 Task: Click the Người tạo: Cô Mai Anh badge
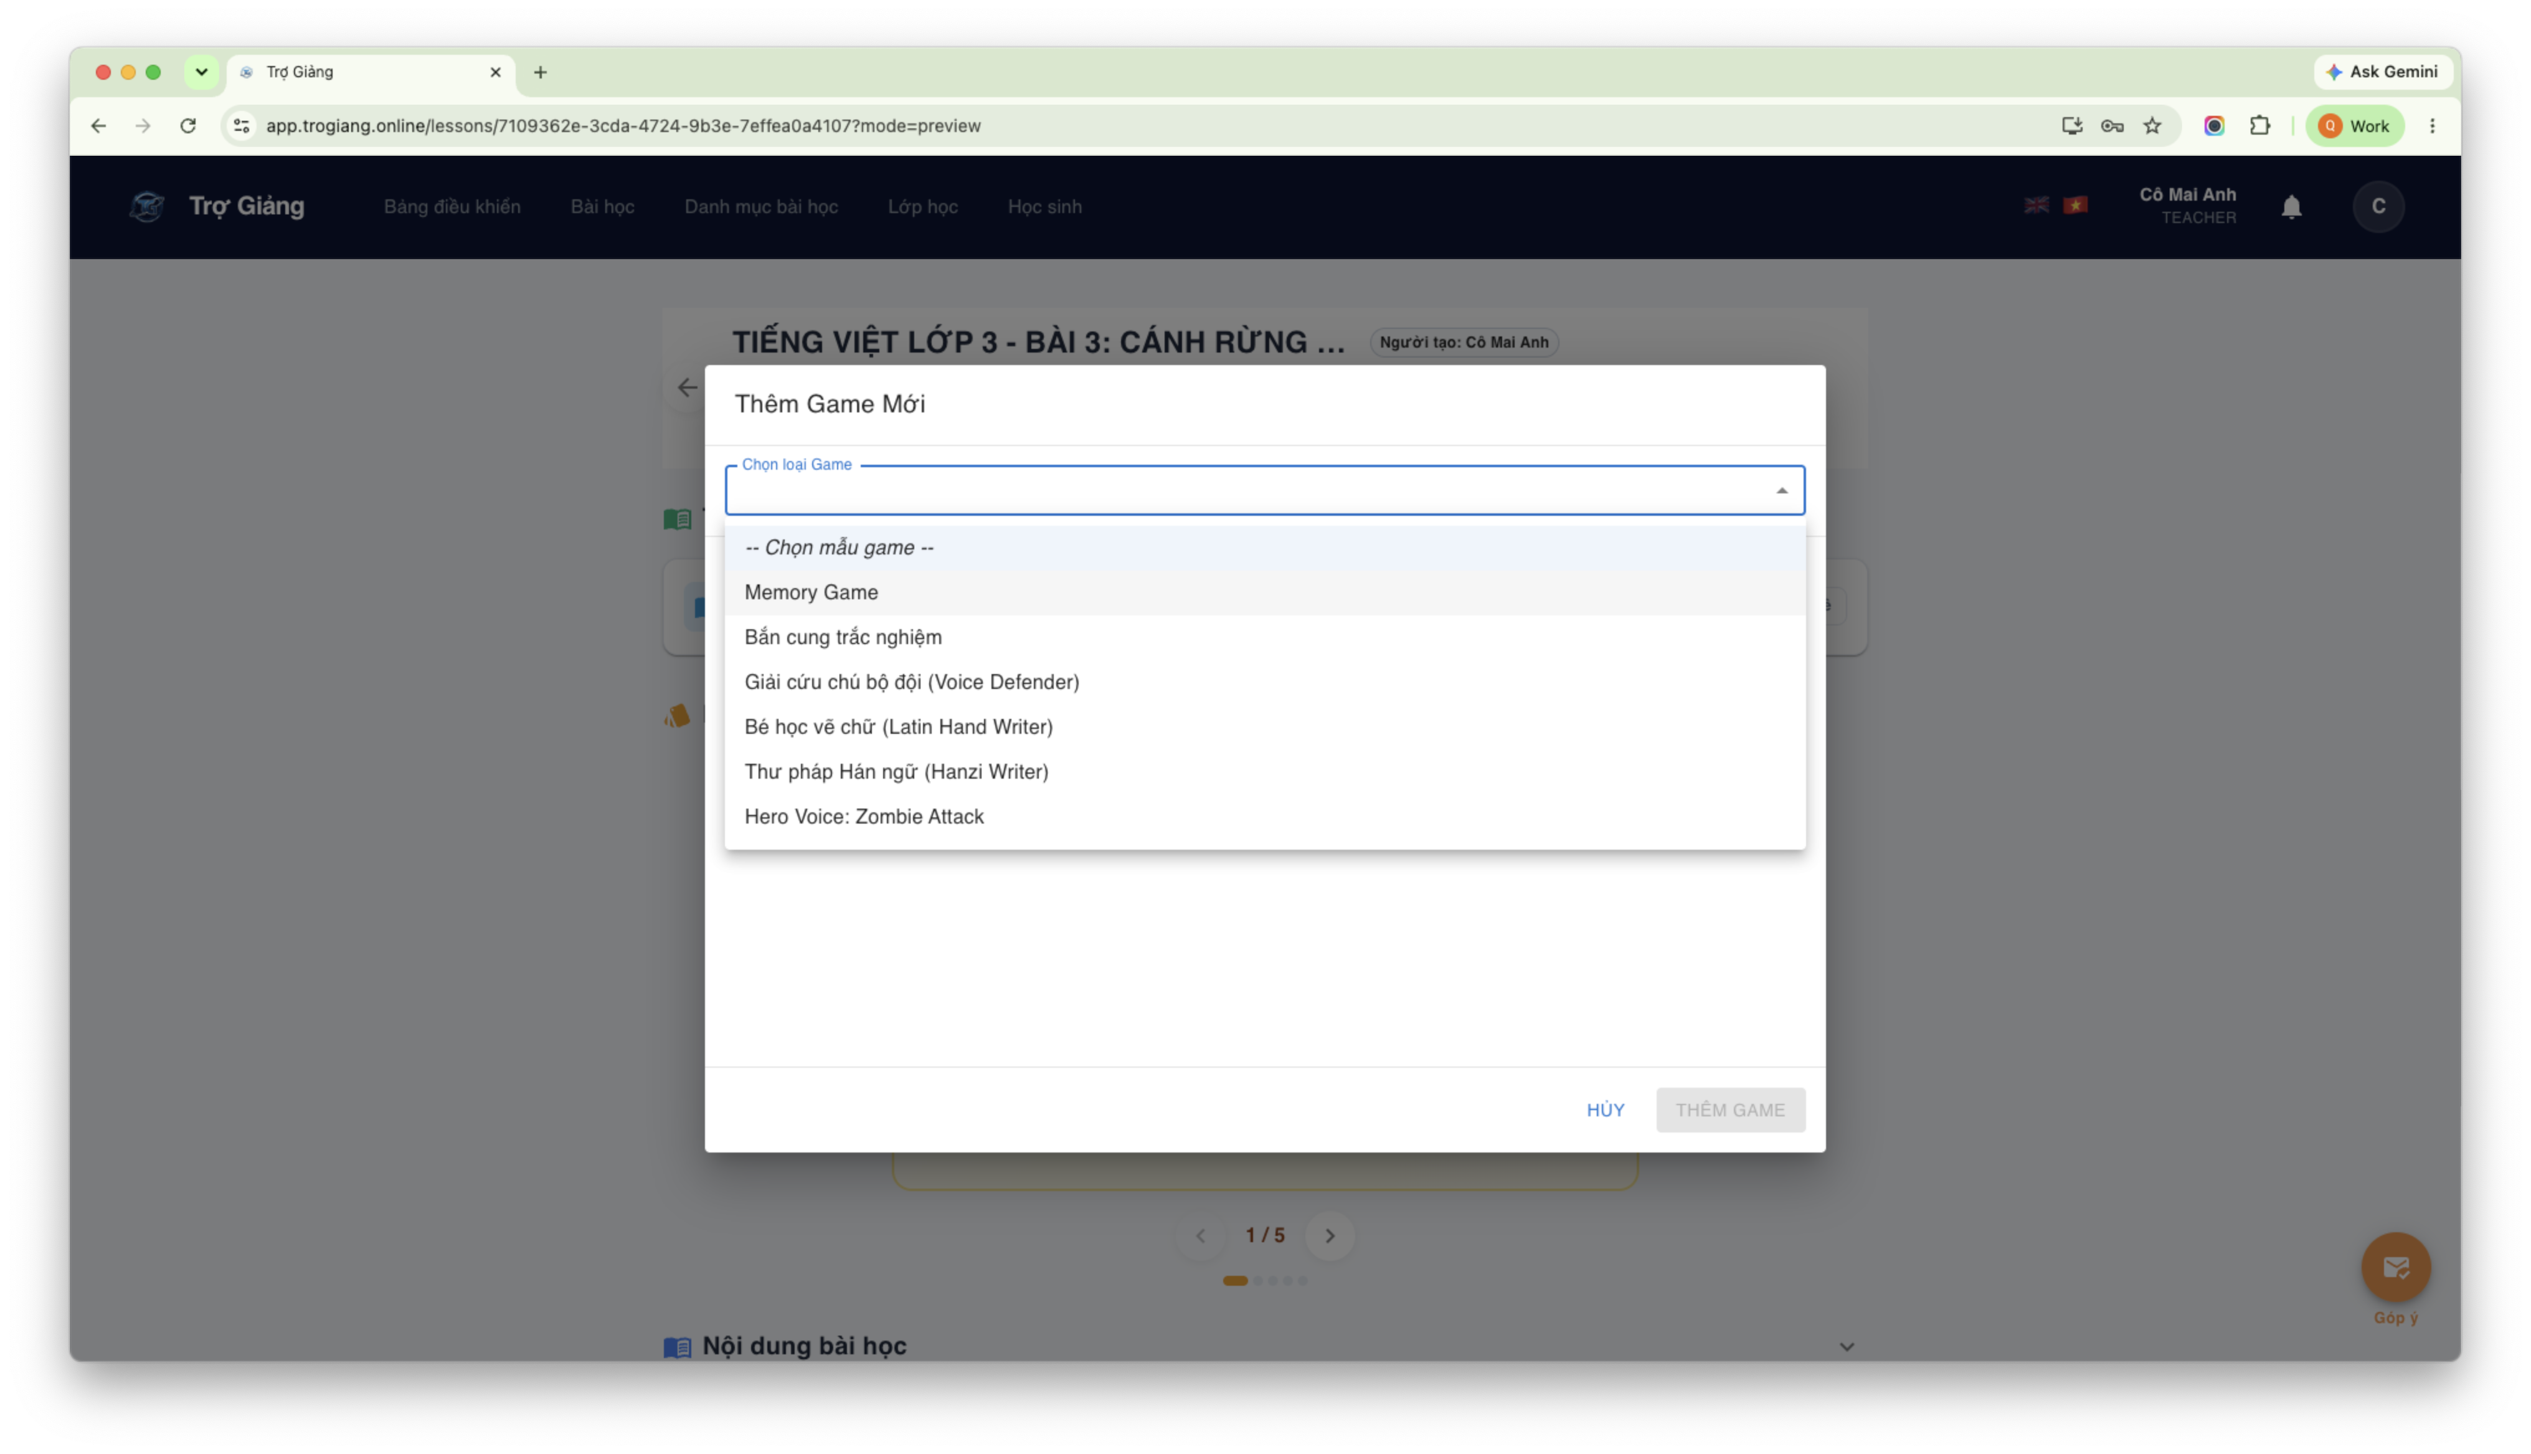point(1463,343)
